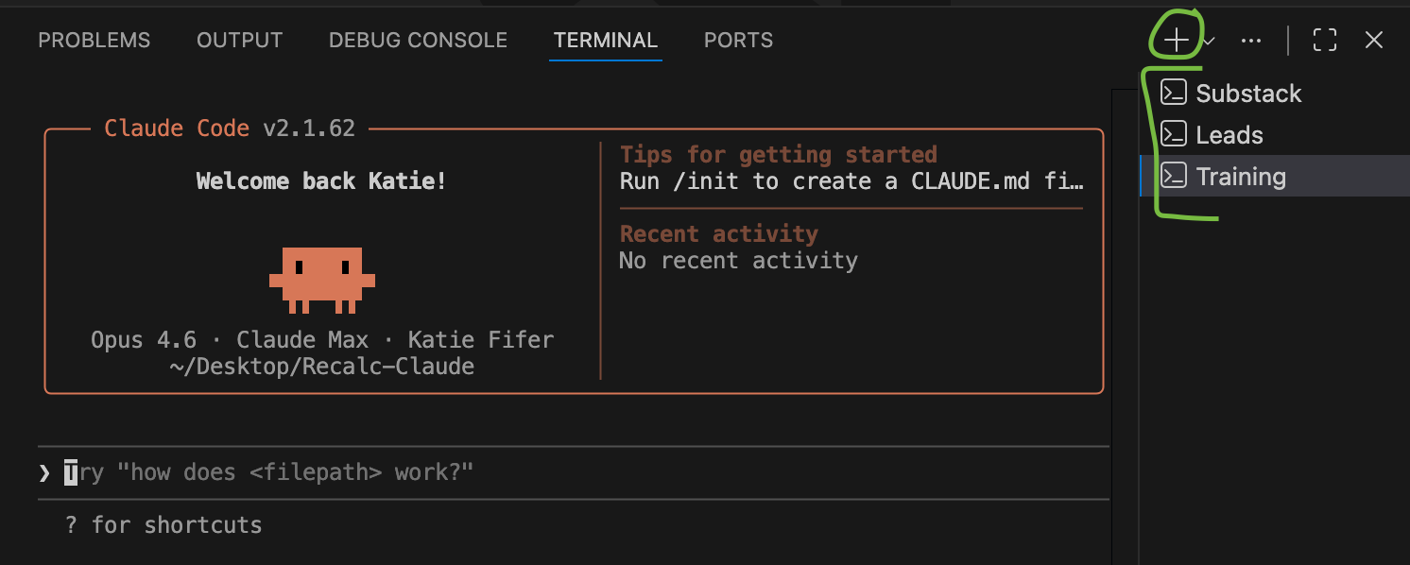1410x565 pixels.
Task: Click the Substack terminal icon
Action: pos(1174,93)
